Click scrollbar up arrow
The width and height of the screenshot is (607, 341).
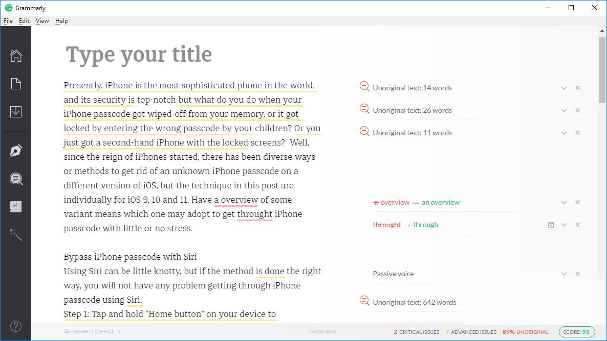click(x=601, y=31)
